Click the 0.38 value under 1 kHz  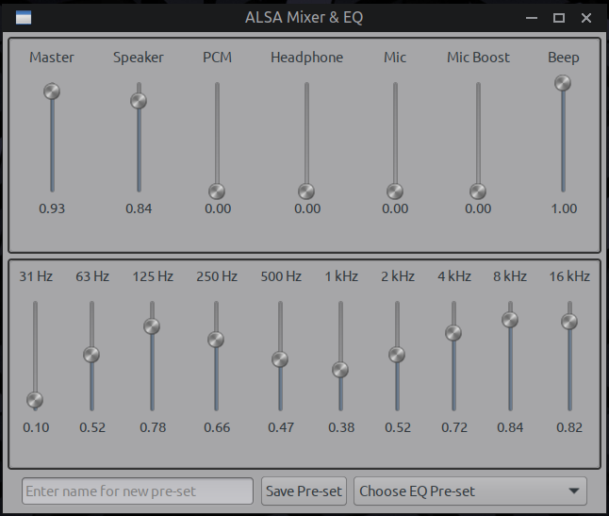click(x=341, y=427)
